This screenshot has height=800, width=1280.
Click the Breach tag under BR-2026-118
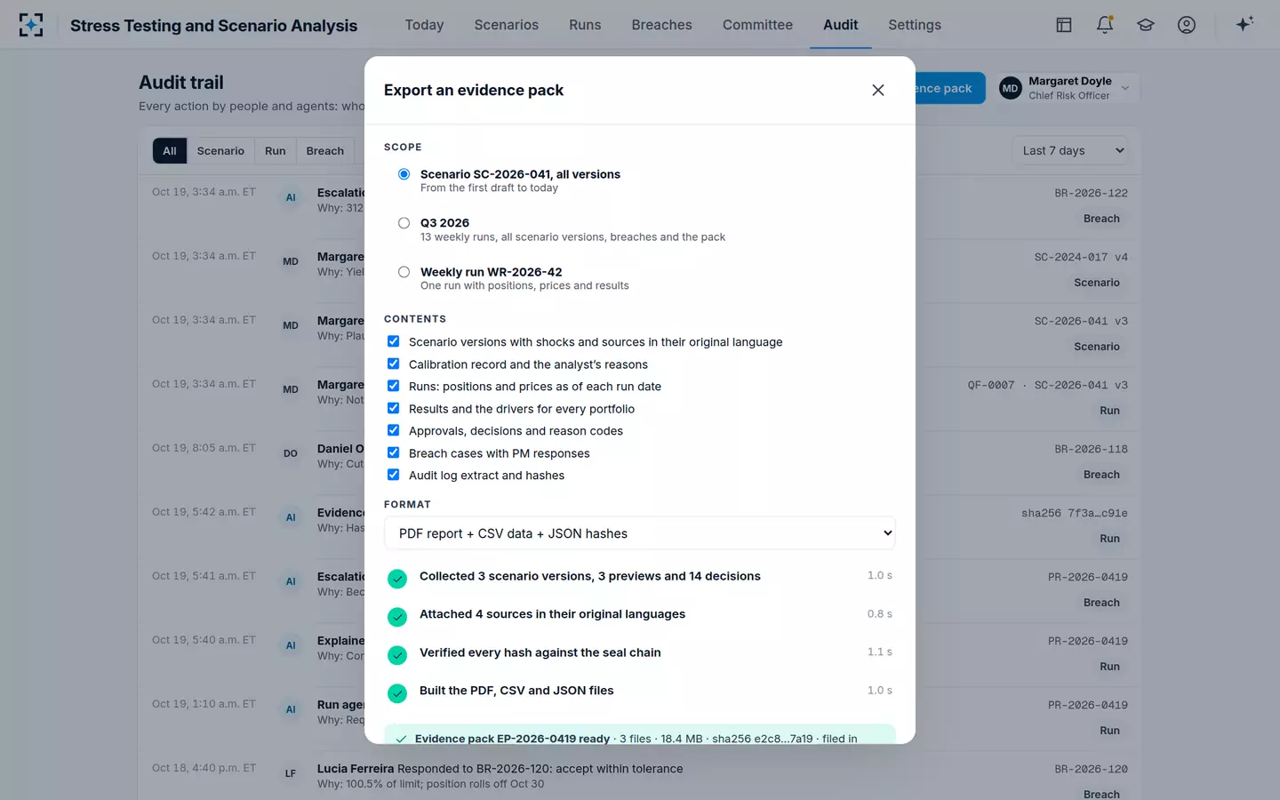pos(1101,475)
